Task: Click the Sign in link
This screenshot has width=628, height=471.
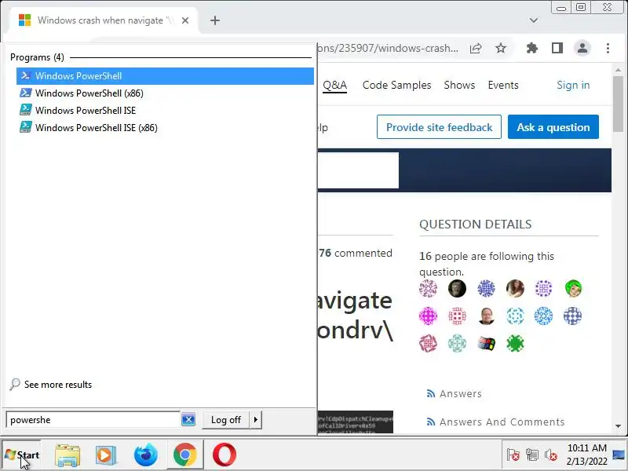Action: 573,85
